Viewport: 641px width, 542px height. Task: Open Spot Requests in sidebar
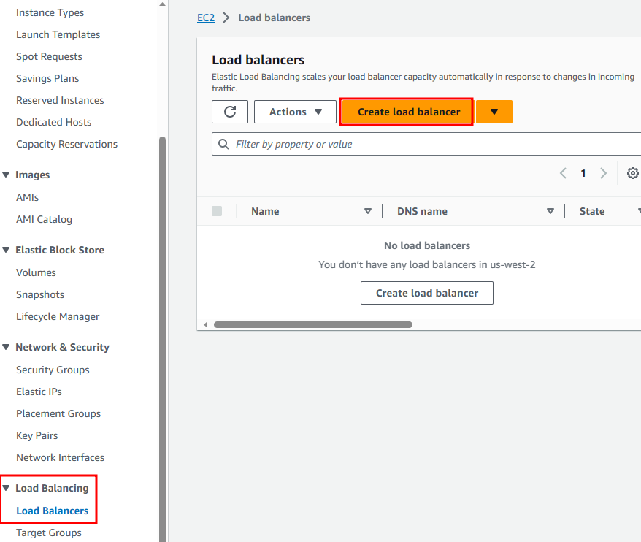tap(49, 56)
